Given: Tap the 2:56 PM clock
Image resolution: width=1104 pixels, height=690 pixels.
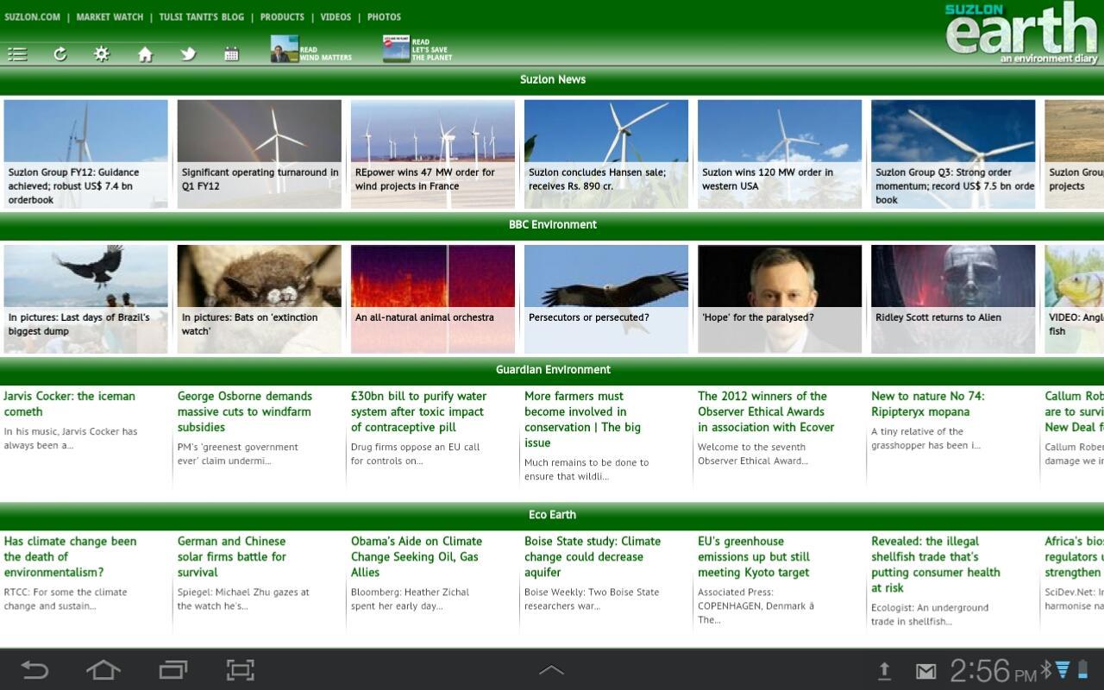Looking at the screenshot, I should (x=993, y=671).
